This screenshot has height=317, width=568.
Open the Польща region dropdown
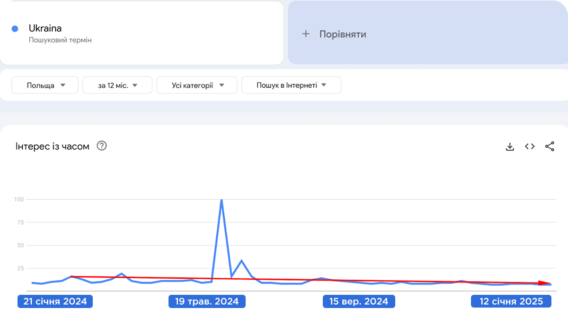point(45,85)
